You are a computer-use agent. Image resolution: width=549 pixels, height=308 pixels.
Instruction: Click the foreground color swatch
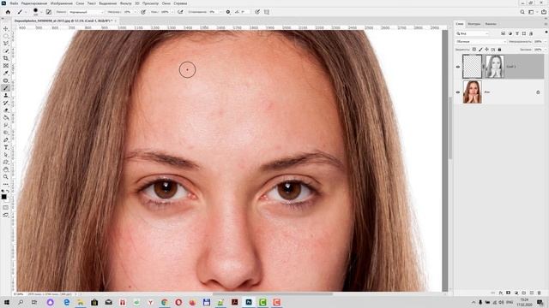pyautogui.click(x=3, y=197)
